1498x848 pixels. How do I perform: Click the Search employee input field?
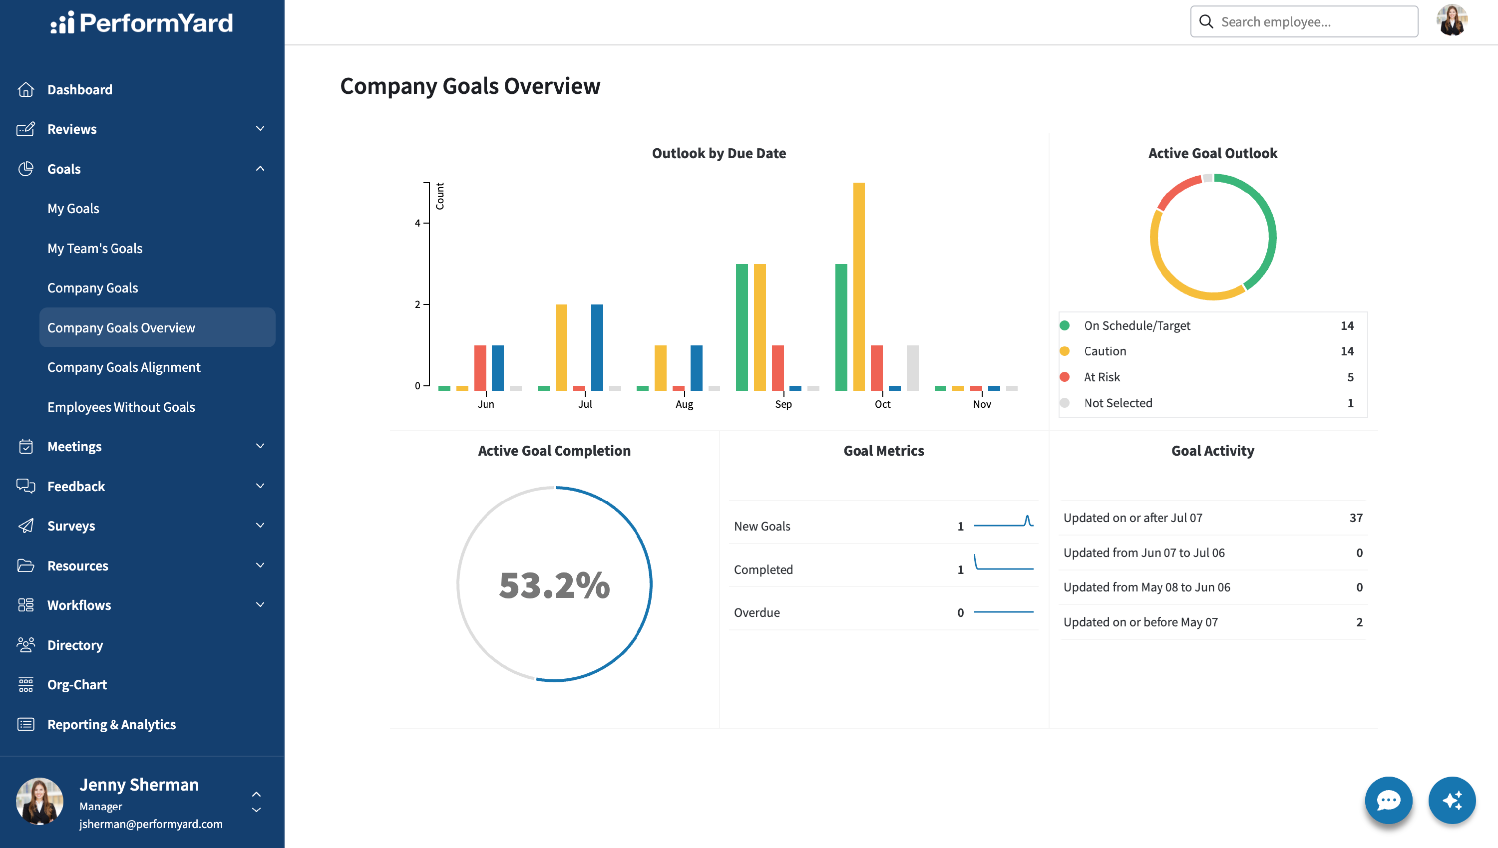tap(1304, 21)
